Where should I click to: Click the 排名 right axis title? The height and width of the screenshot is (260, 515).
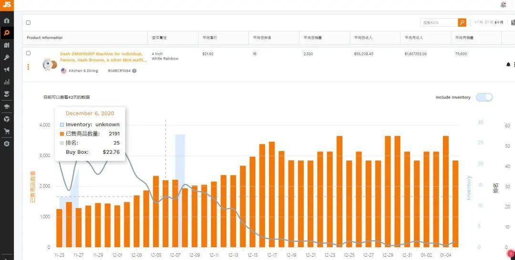(495, 188)
